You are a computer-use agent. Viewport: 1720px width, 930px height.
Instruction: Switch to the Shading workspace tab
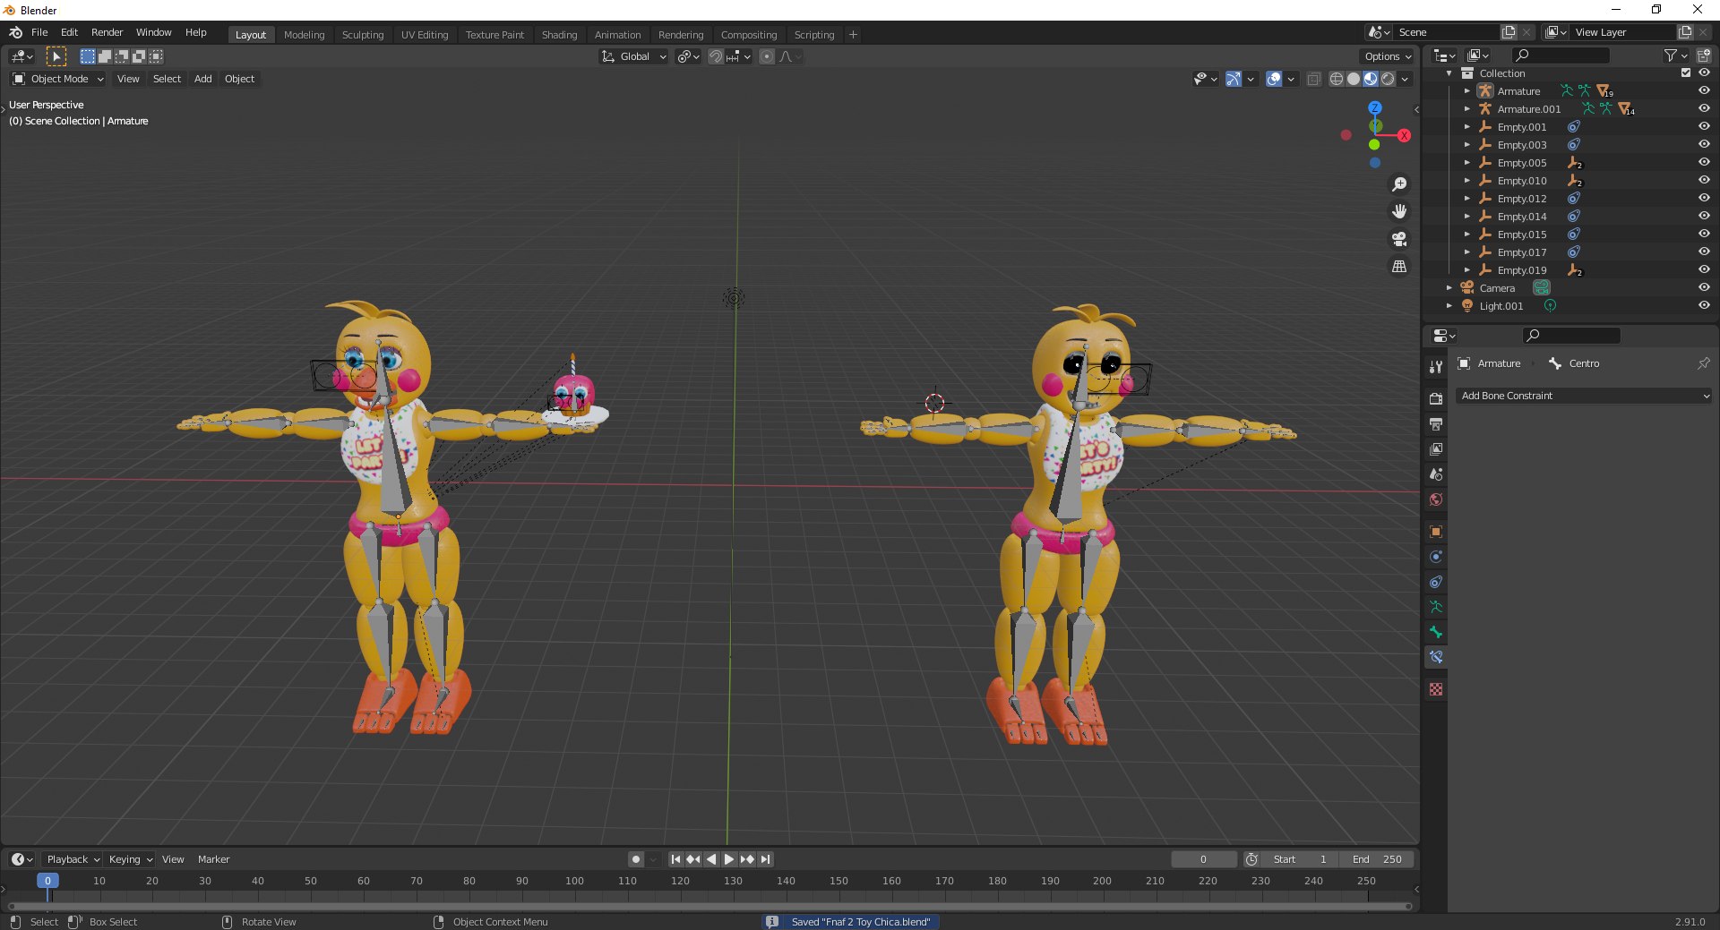pos(559,35)
